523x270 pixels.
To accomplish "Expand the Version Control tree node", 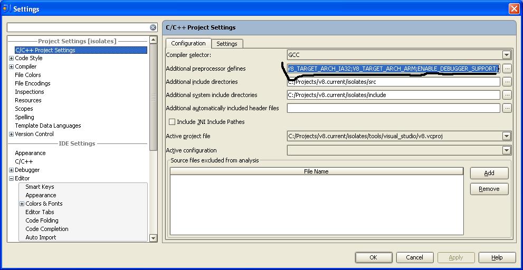I will [x=11, y=134].
